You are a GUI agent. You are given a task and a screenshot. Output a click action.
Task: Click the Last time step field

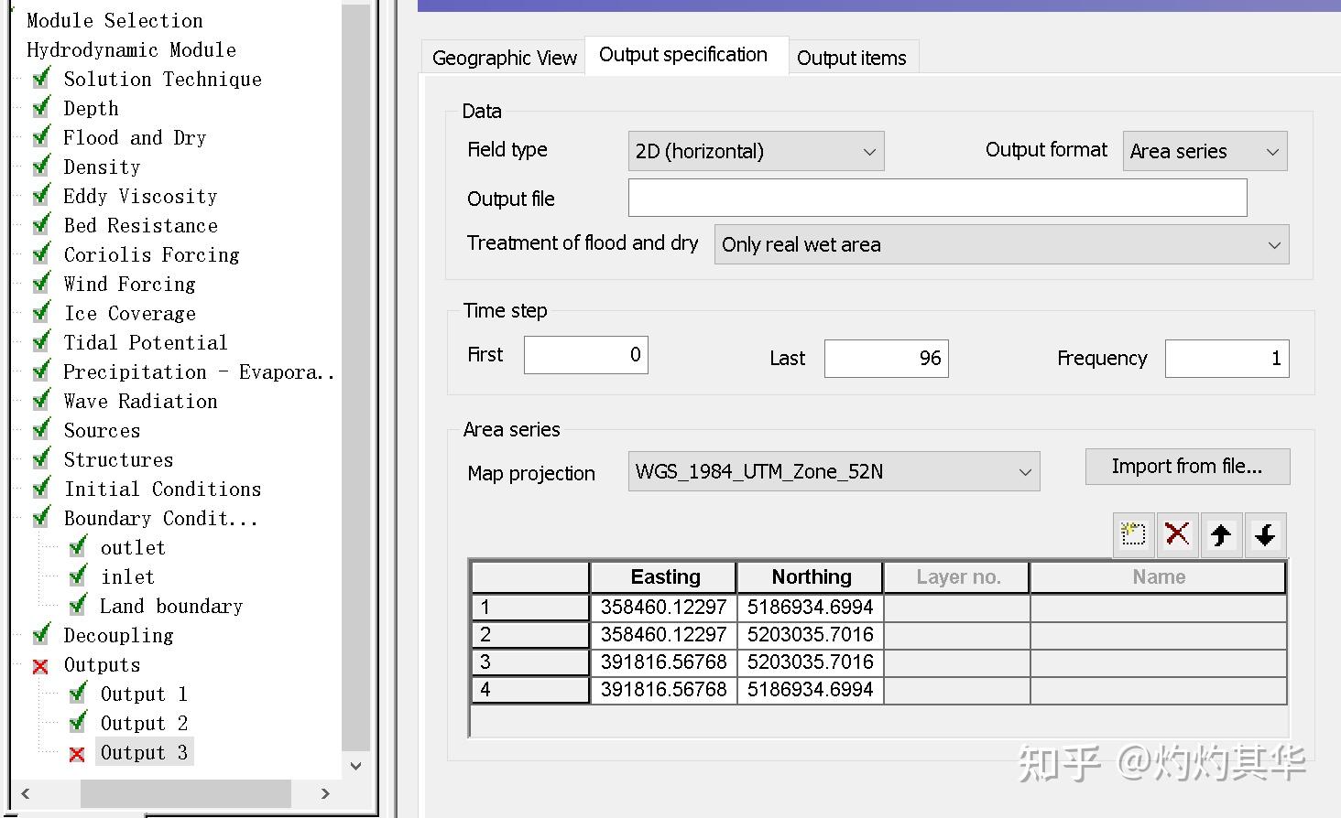[x=886, y=359]
